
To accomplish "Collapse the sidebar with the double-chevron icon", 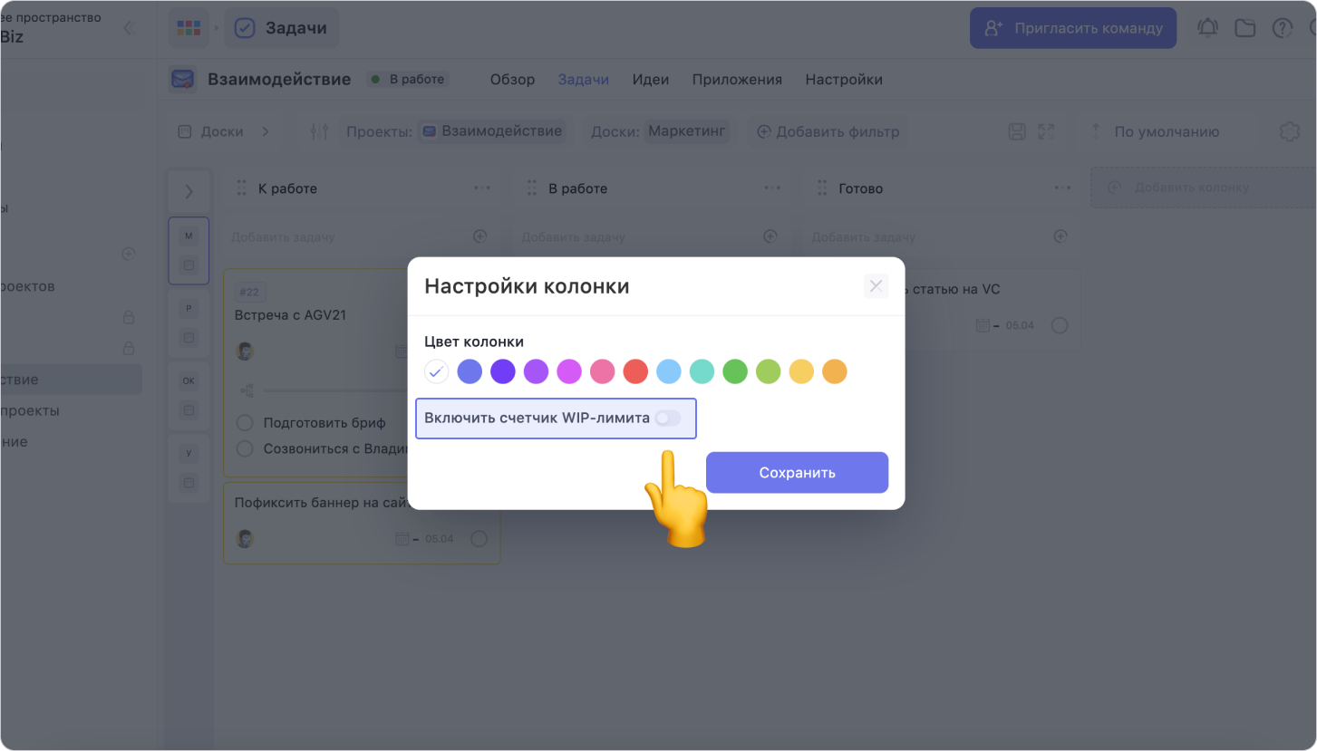I will pos(129,28).
